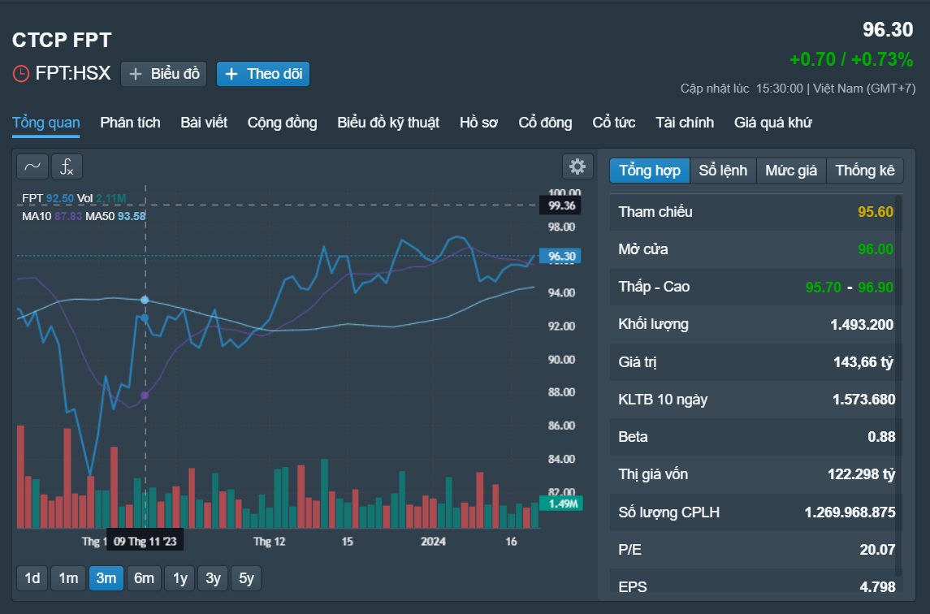Click the EPS value 4.798
This screenshot has width=930, height=614.
click(x=877, y=587)
